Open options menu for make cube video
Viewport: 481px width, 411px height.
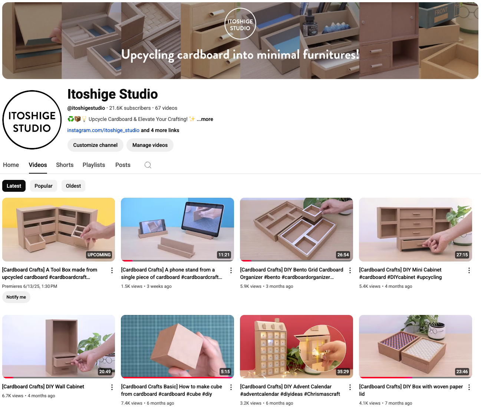(x=231, y=387)
